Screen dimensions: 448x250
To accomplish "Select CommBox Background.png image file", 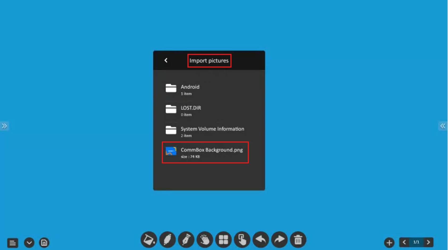I will tap(205, 152).
